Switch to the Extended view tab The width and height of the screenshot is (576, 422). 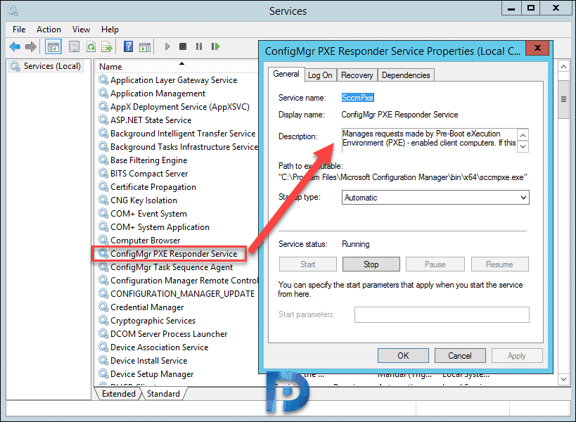click(x=119, y=394)
